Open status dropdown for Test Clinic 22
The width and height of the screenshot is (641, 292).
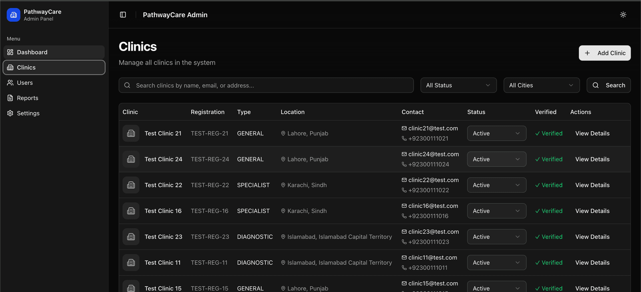coord(497,185)
